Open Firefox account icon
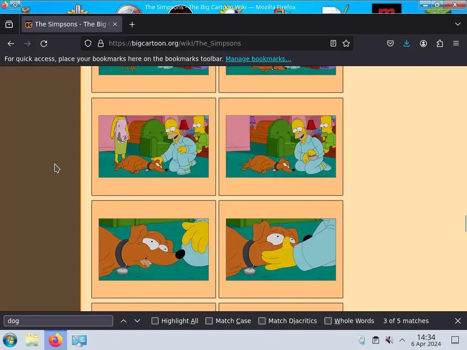 pyautogui.click(x=423, y=43)
